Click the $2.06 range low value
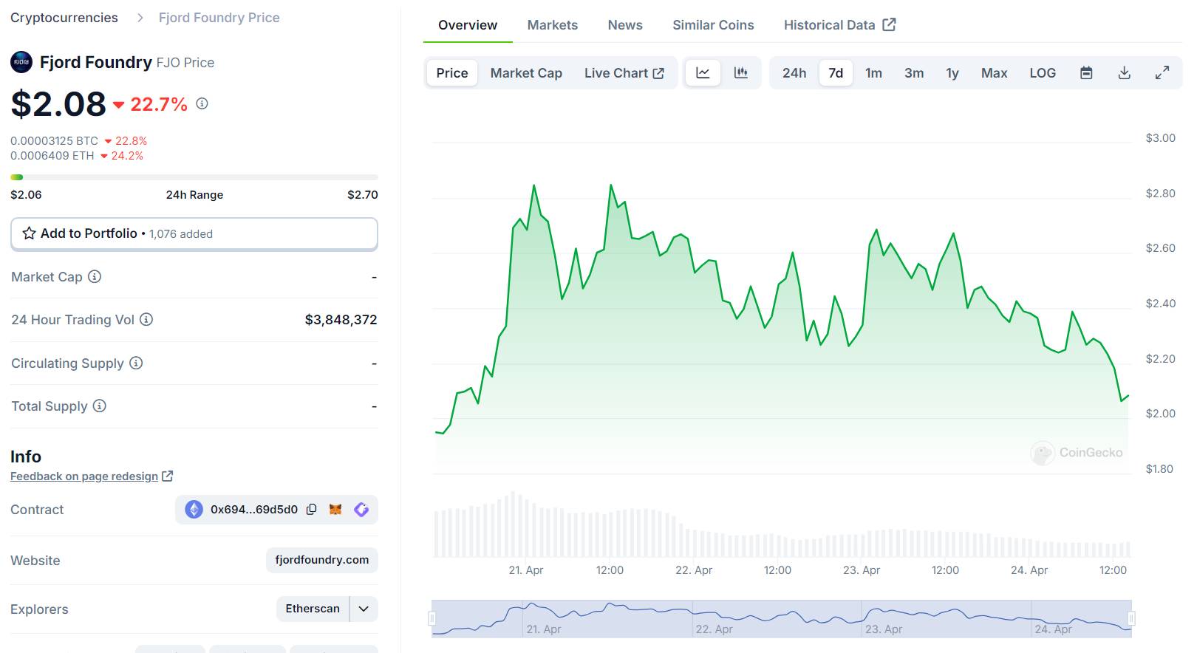 pos(26,195)
